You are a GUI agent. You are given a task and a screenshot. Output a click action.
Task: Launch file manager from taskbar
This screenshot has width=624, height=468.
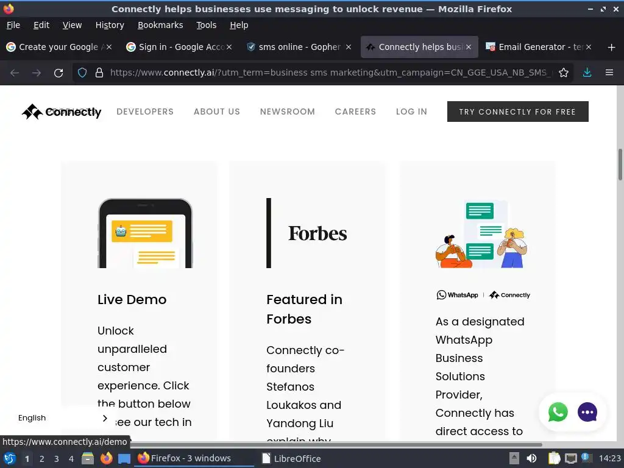(88, 458)
